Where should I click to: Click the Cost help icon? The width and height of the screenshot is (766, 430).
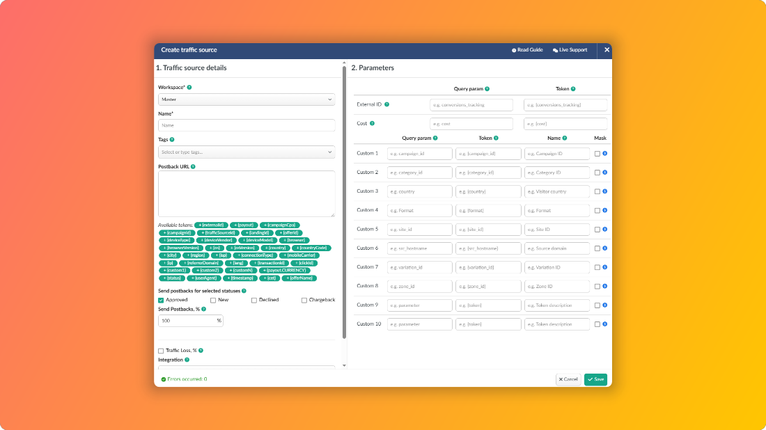[x=373, y=123]
